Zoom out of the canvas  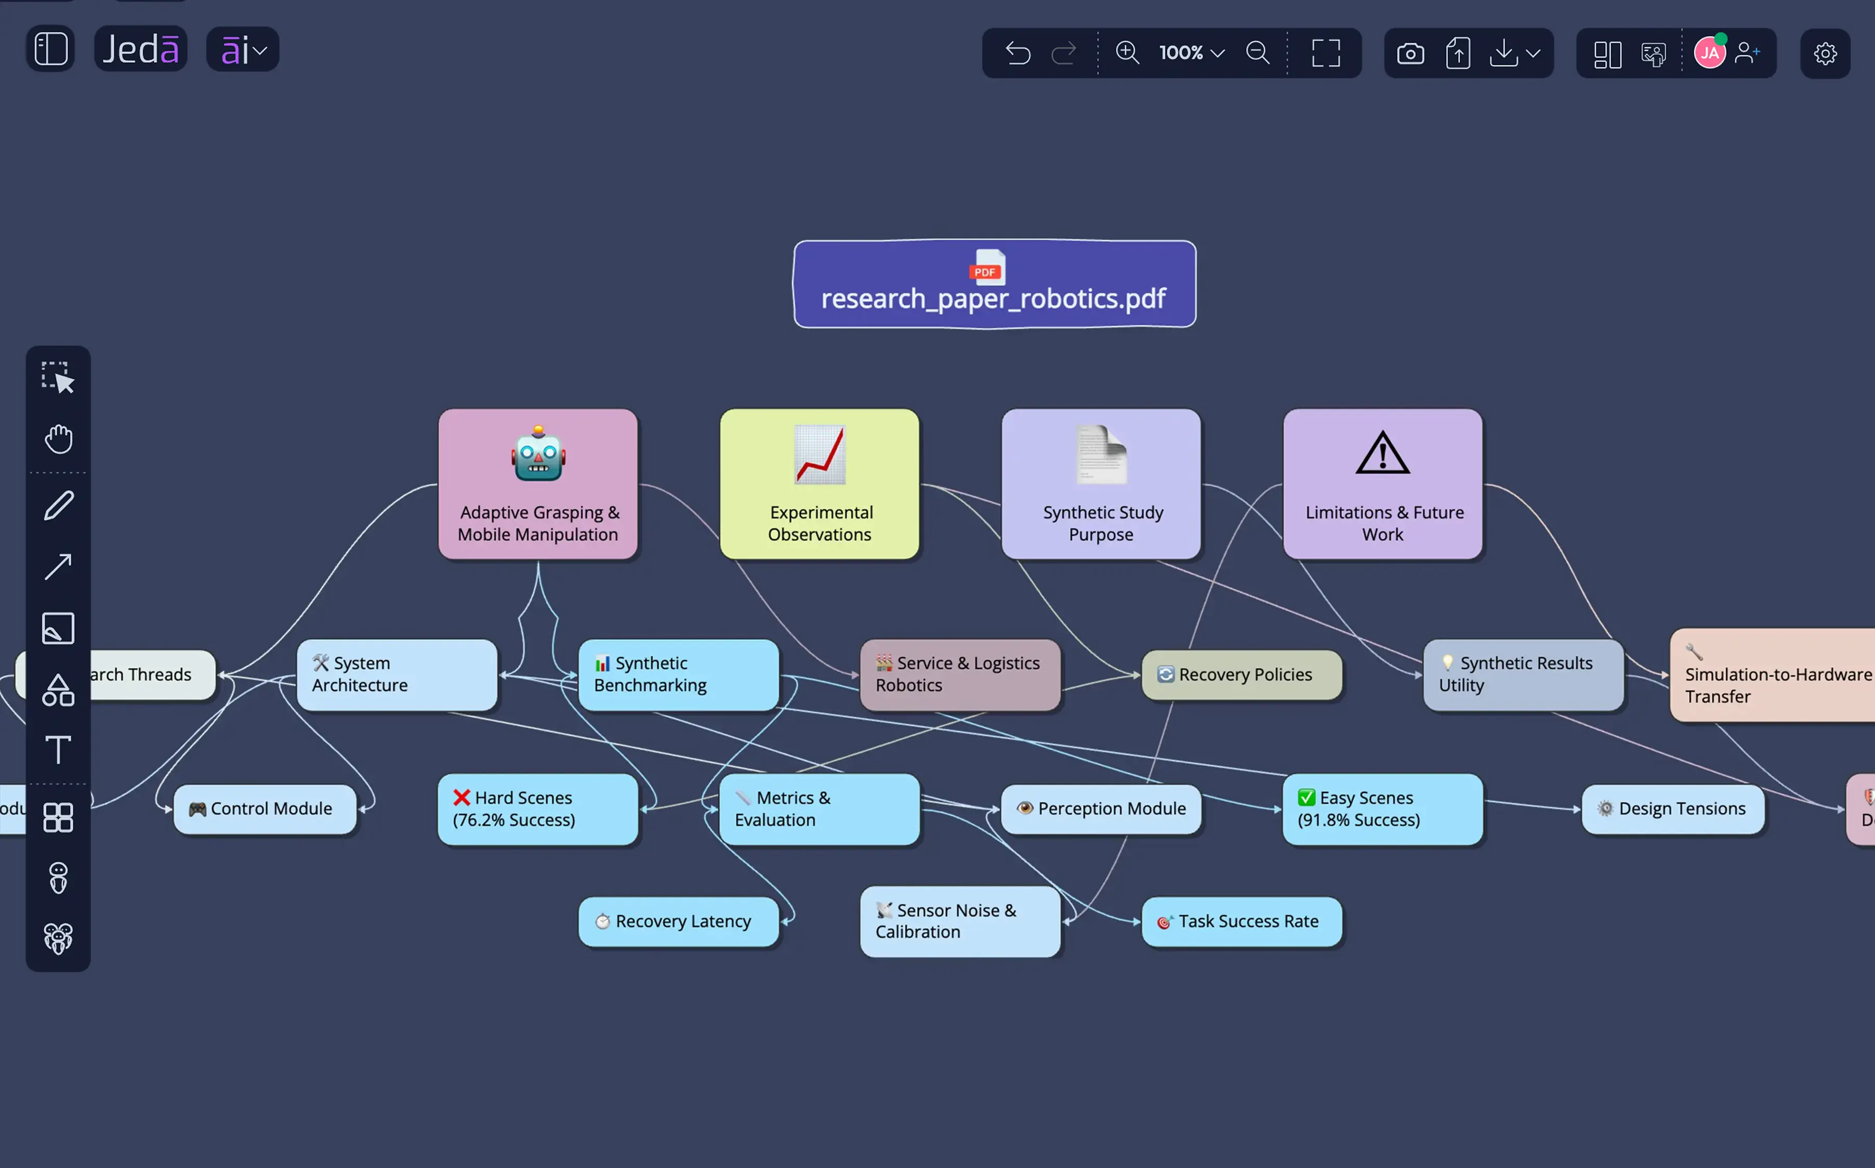1258,52
